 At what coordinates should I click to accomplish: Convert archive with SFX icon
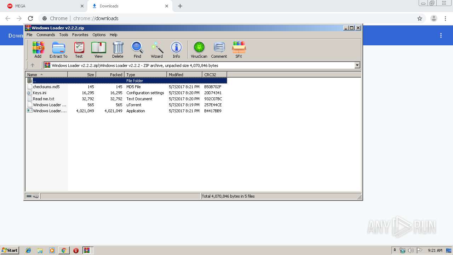(239, 50)
